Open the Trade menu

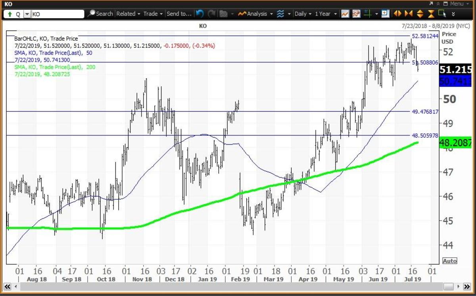pos(153,14)
